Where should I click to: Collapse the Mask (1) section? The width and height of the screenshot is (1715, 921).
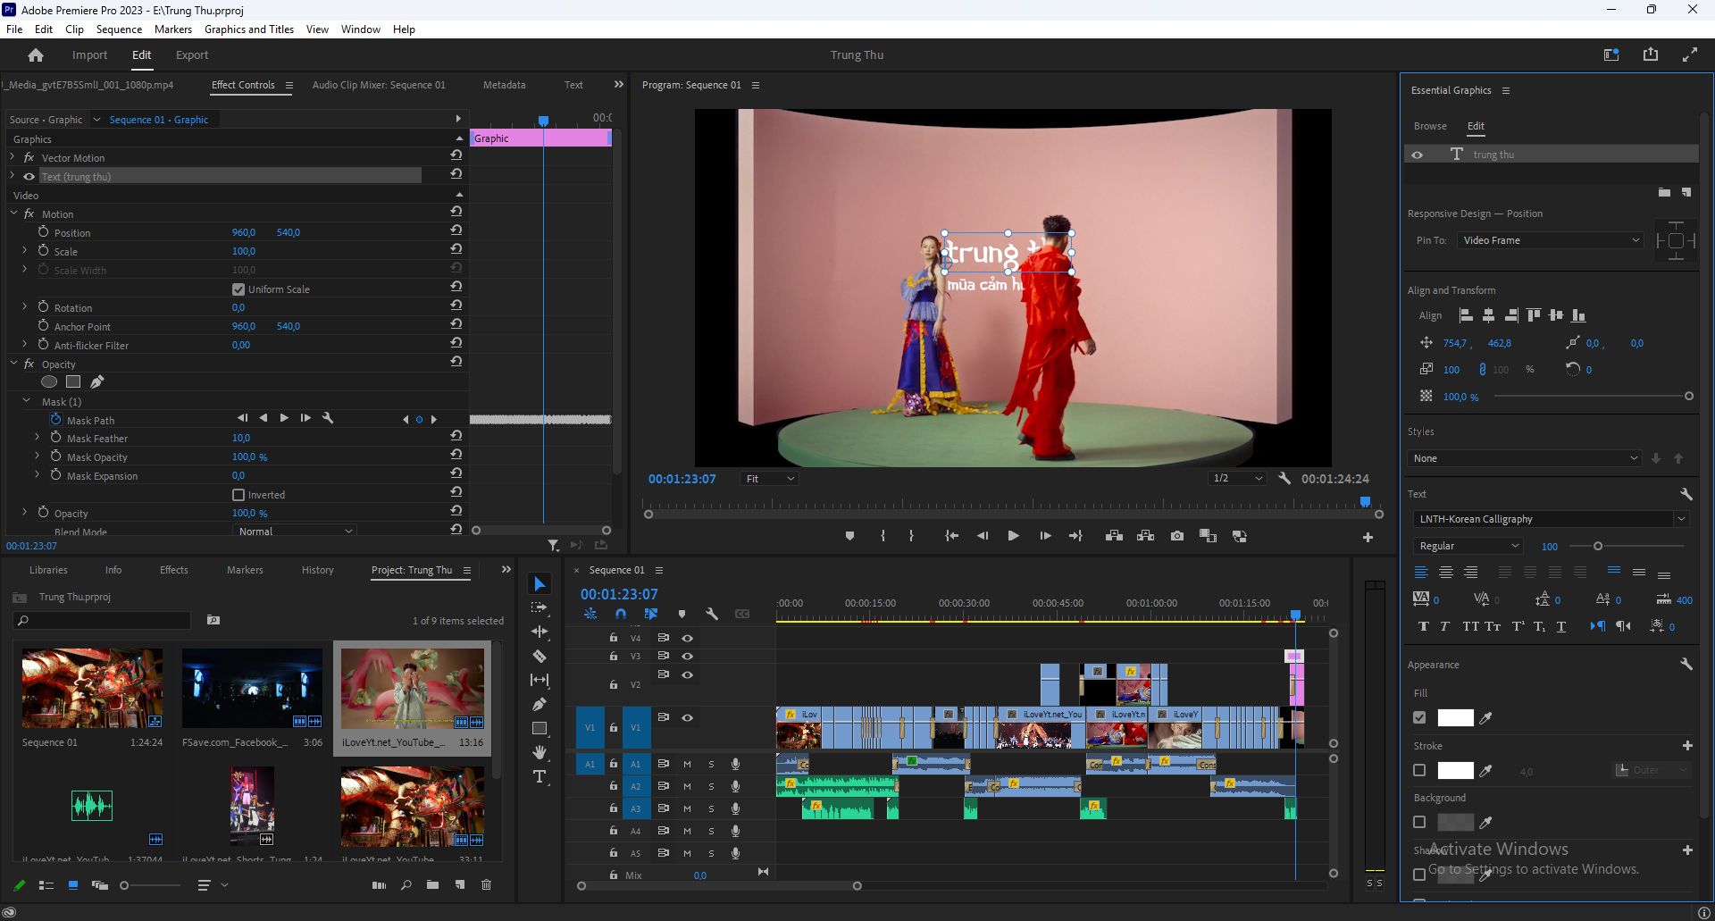[26, 401]
